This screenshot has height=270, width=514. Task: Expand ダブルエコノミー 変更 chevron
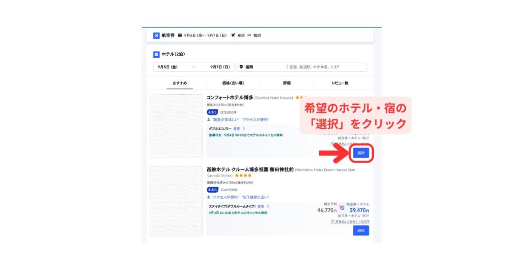pos(244,129)
